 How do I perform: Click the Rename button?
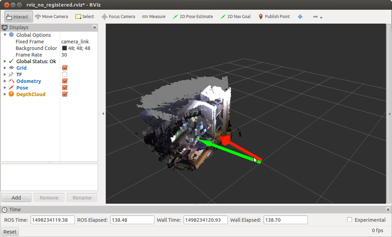(x=82, y=197)
